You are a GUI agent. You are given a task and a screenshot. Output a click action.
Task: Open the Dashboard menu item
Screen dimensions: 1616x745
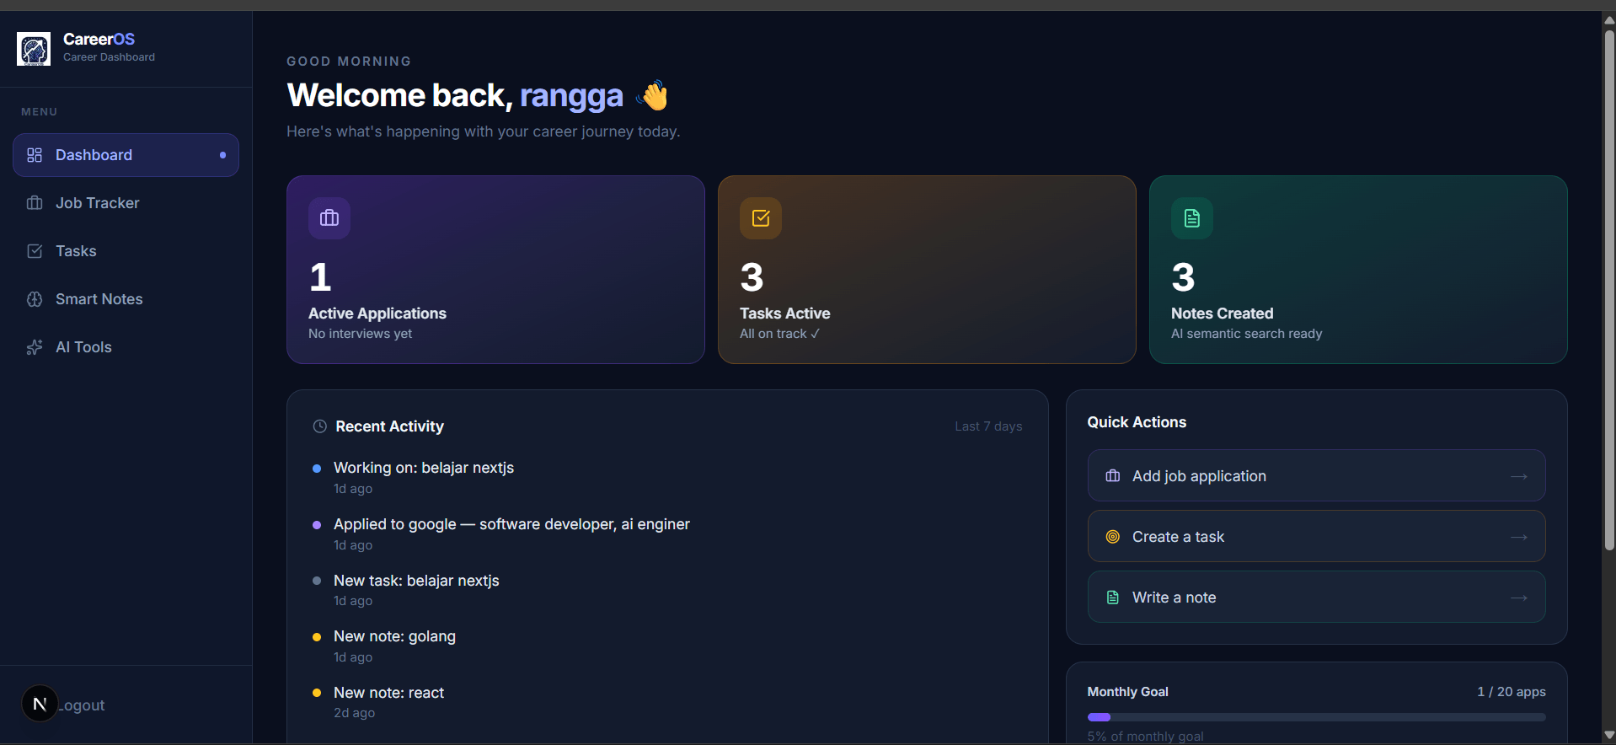click(x=126, y=155)
